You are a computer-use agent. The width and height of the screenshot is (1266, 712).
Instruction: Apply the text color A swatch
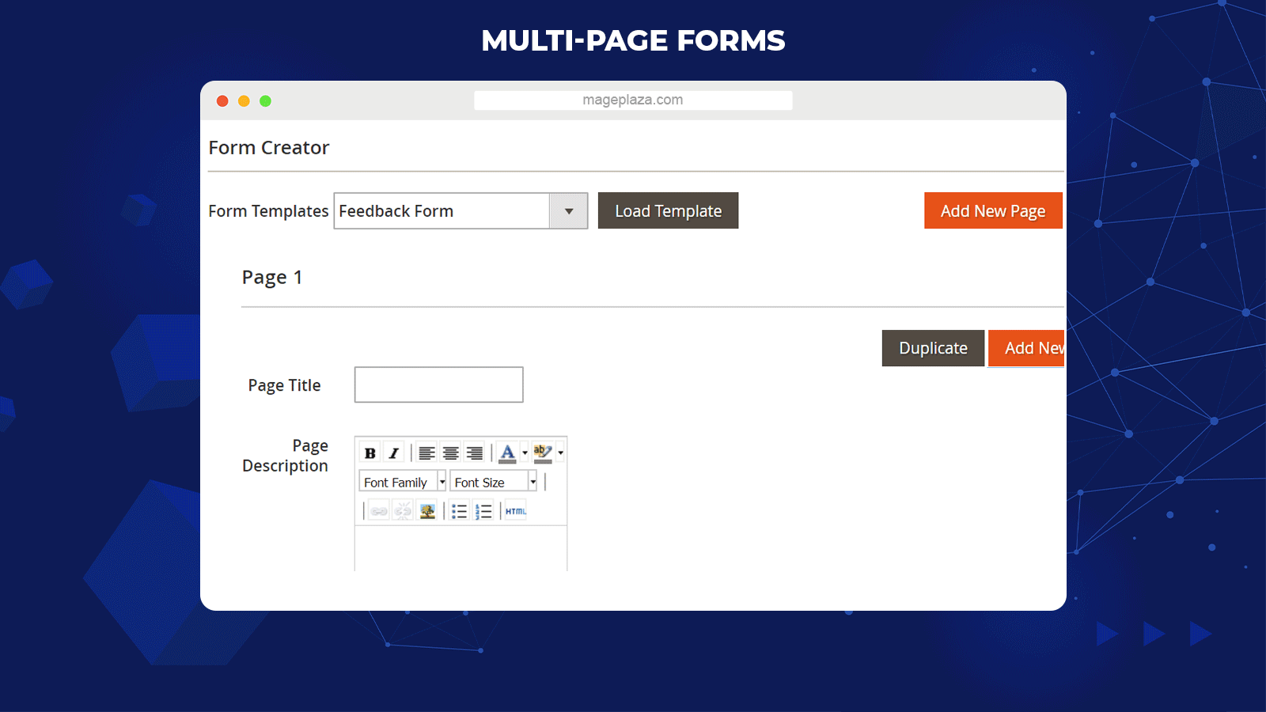coord(507,453)
